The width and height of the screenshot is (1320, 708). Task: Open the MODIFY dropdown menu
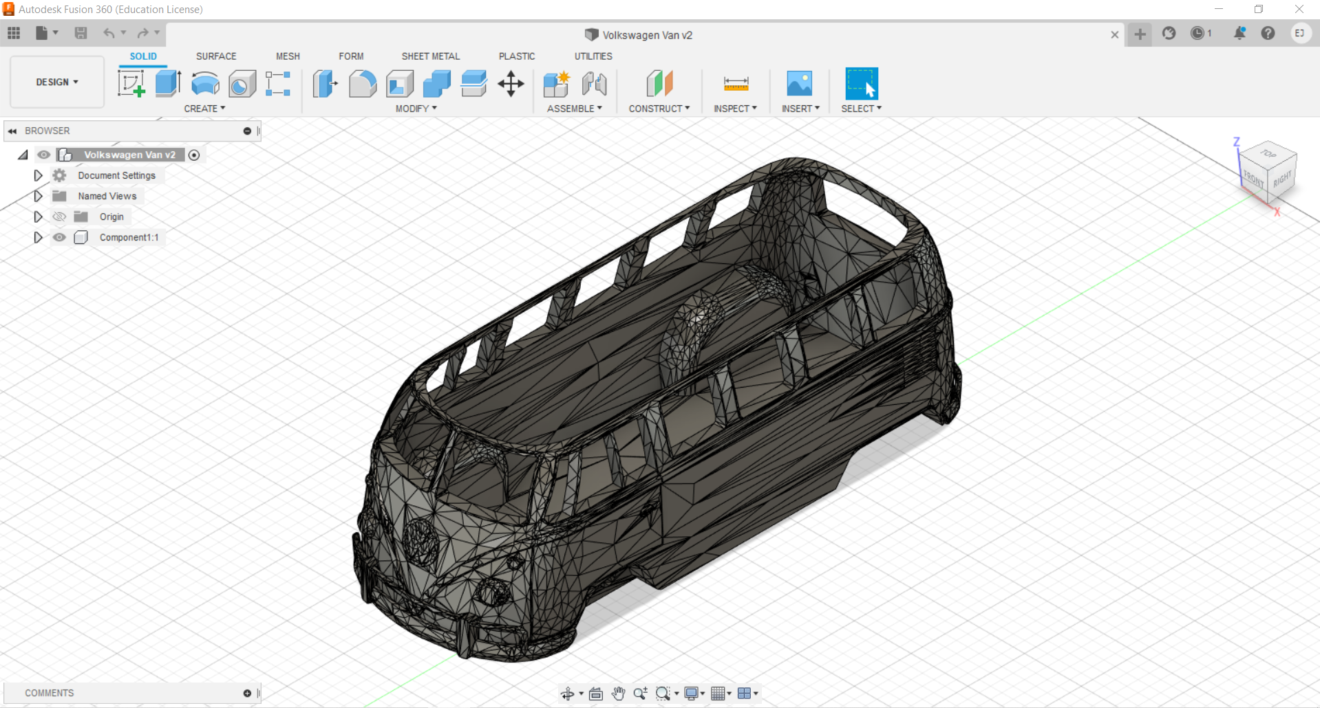(x=416, y=109)
